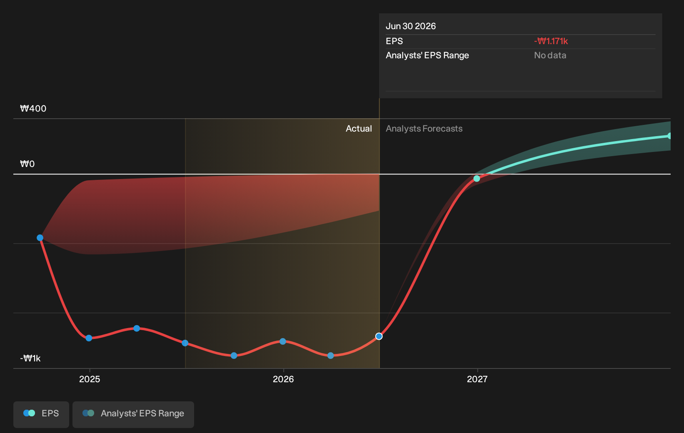
Task: Click the EPS point at mid-2025 shaded edge
Action: [x=185, y=343]
